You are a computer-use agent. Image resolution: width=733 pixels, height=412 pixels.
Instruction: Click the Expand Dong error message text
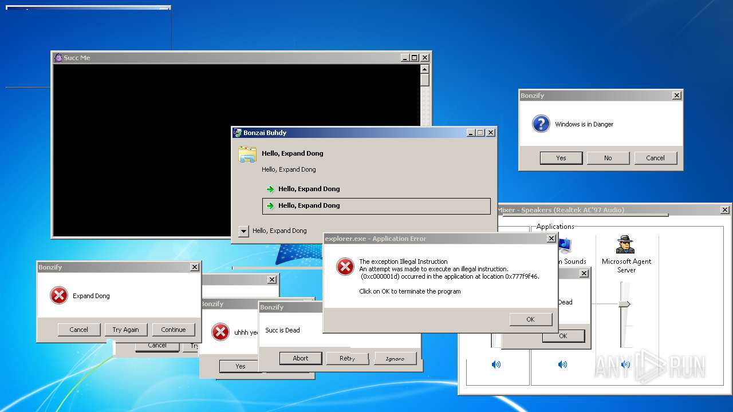[91, 296]
